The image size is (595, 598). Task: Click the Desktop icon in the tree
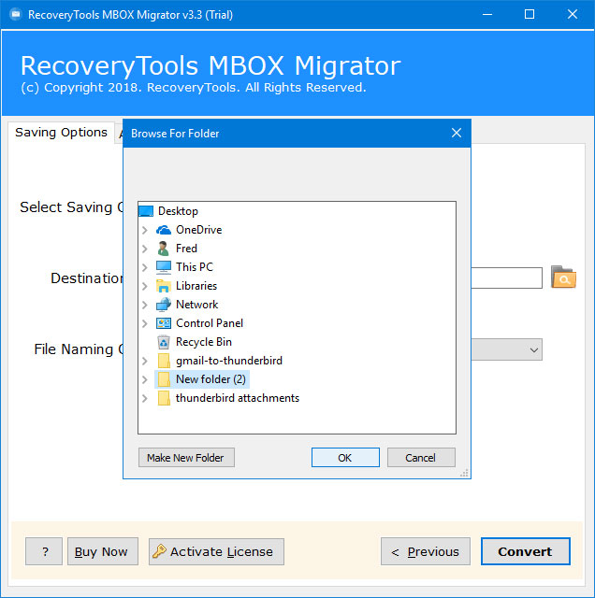pos(146,211)
